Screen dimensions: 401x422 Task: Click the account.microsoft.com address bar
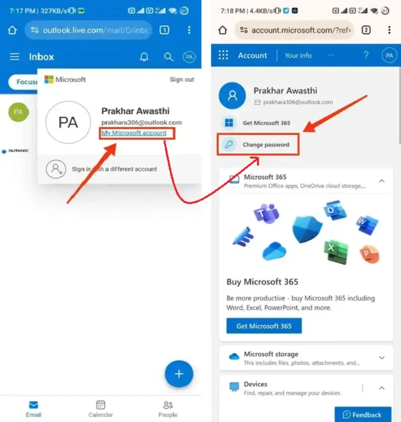[295, 30]
